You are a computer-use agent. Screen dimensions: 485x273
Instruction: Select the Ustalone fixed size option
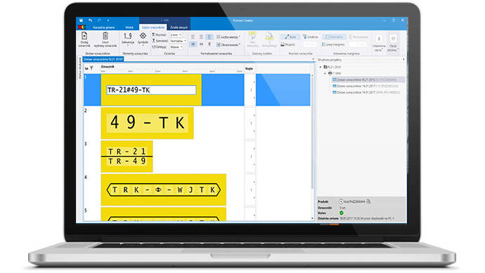click(310, 37)
